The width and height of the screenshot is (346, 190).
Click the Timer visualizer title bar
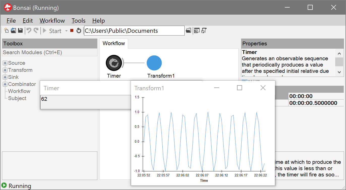[x=86, y=88]
